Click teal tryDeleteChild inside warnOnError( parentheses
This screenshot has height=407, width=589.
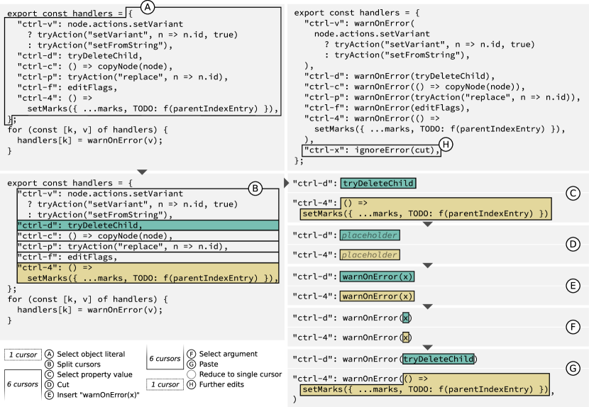[x=439, y=359]
